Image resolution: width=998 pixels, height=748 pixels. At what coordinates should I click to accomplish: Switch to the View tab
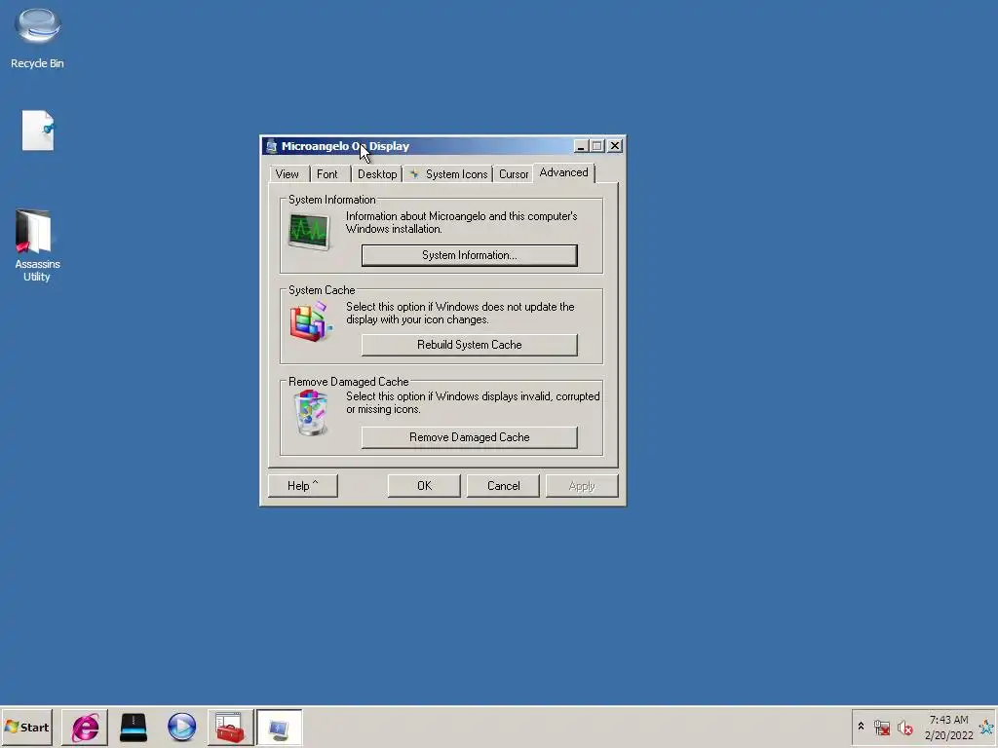tap(288, 174)
